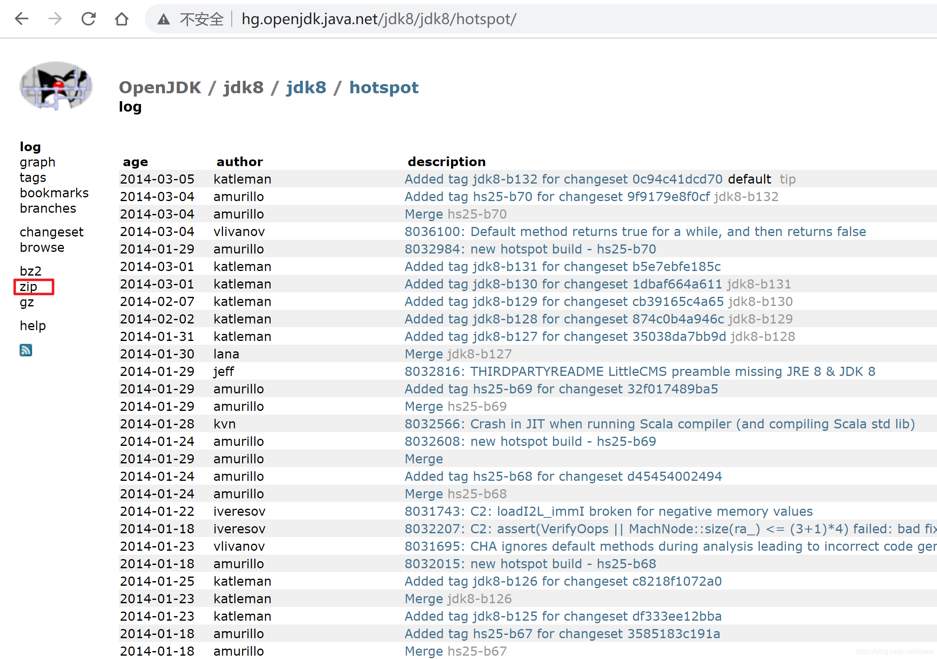Open 'Added tag jdk8-b125 for changeset df333ee12bba'
937x659 pixels.
point(563,616)
